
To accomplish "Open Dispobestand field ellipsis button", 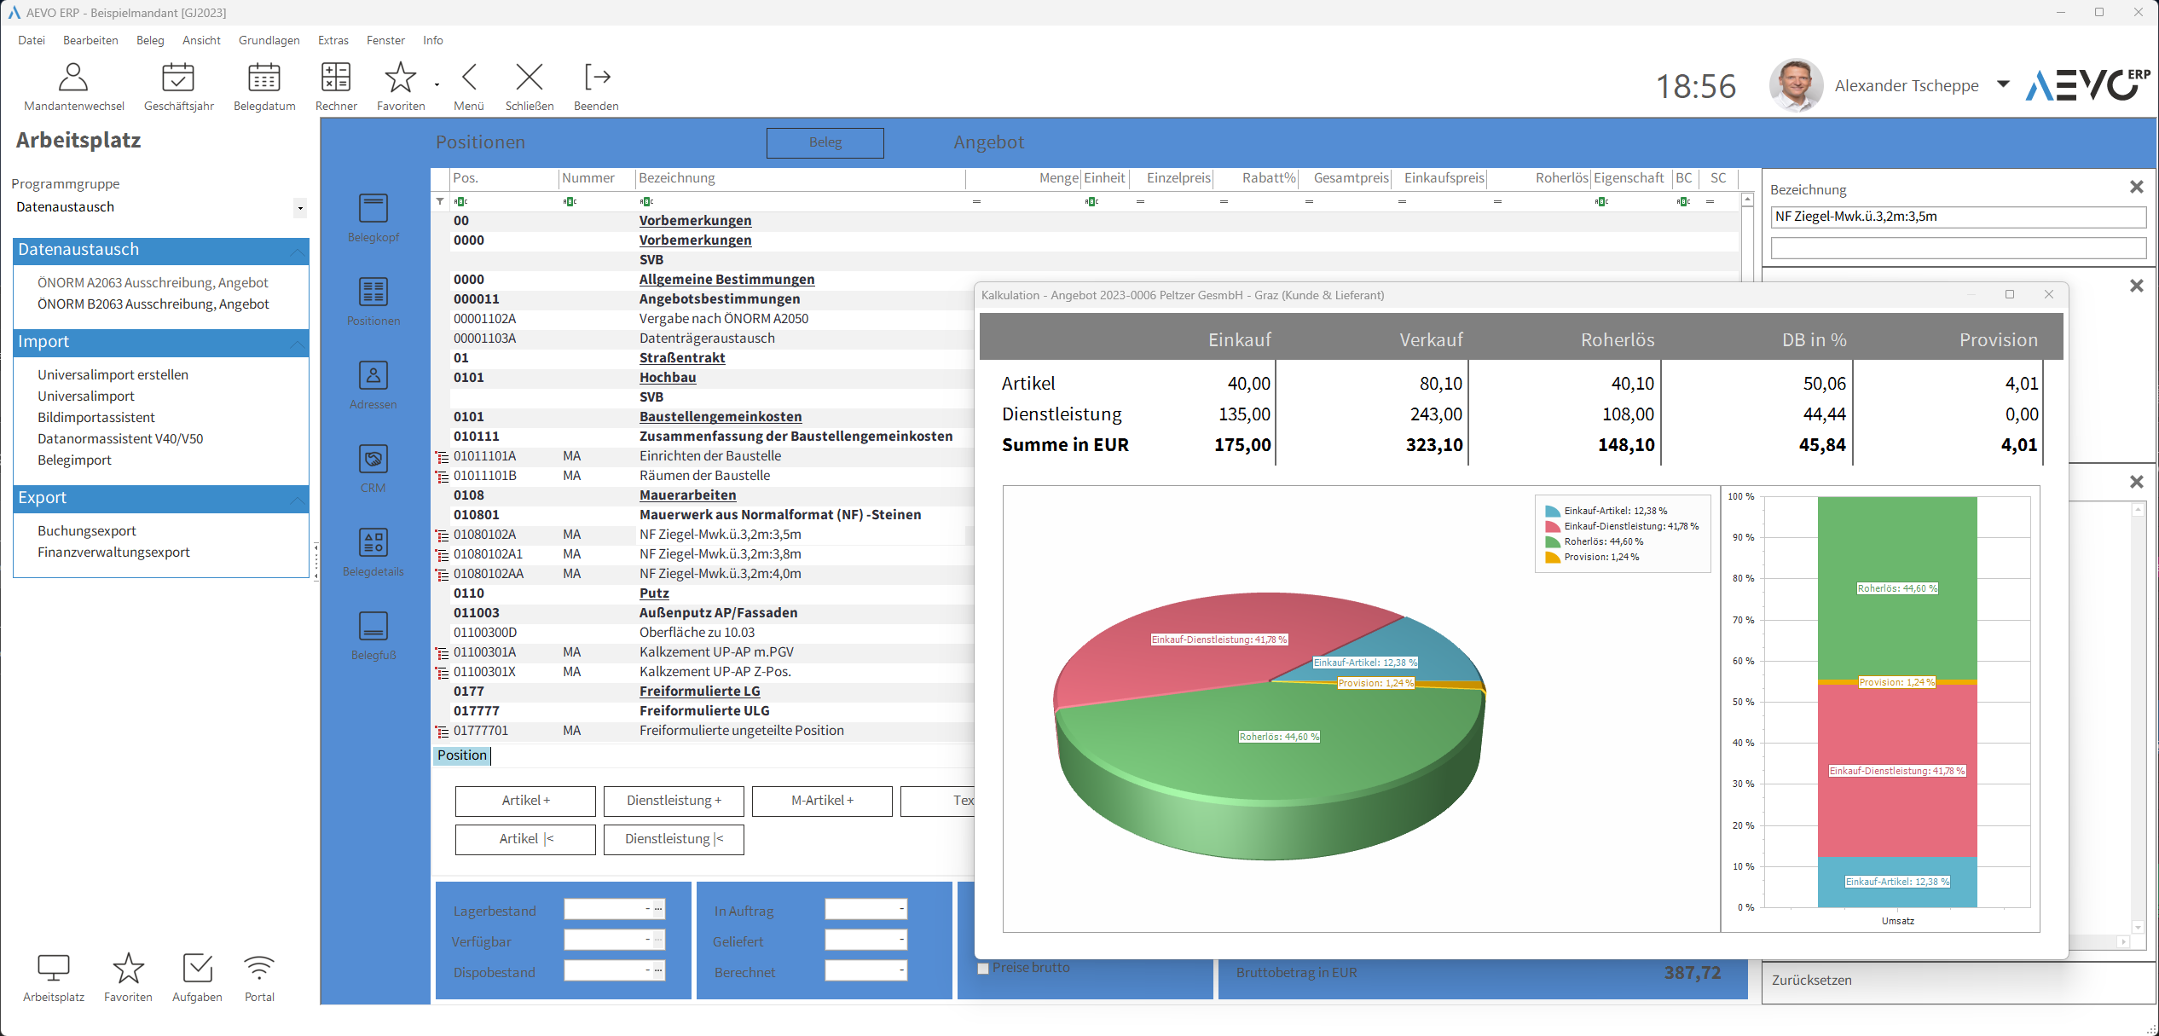I will (x=659, y=970).
